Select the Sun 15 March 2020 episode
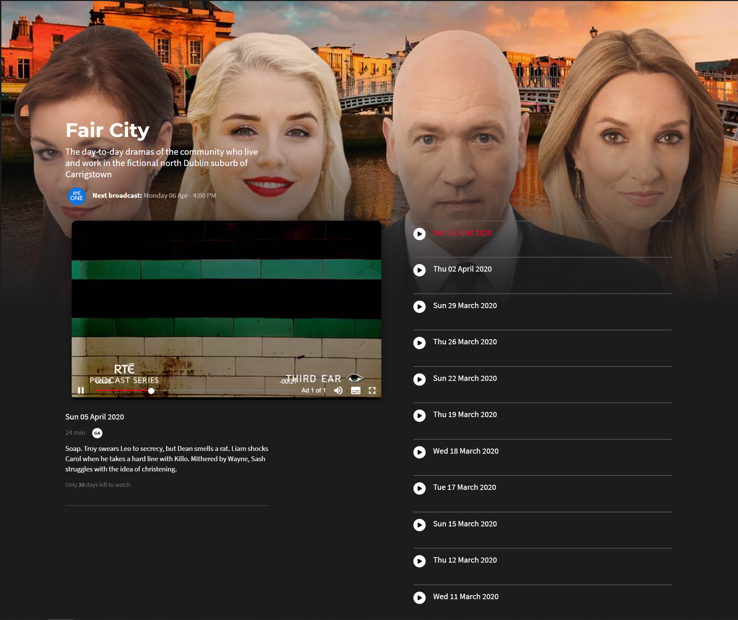 465,524
